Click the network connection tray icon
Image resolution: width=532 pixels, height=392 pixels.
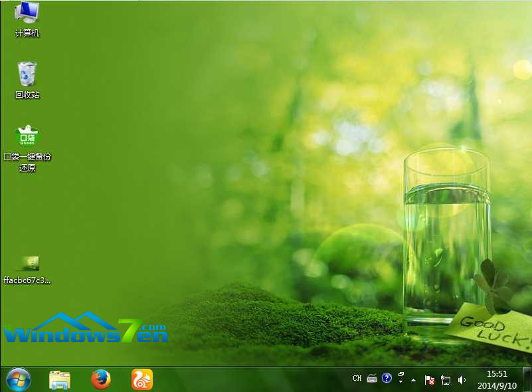(x=446, y=380)
